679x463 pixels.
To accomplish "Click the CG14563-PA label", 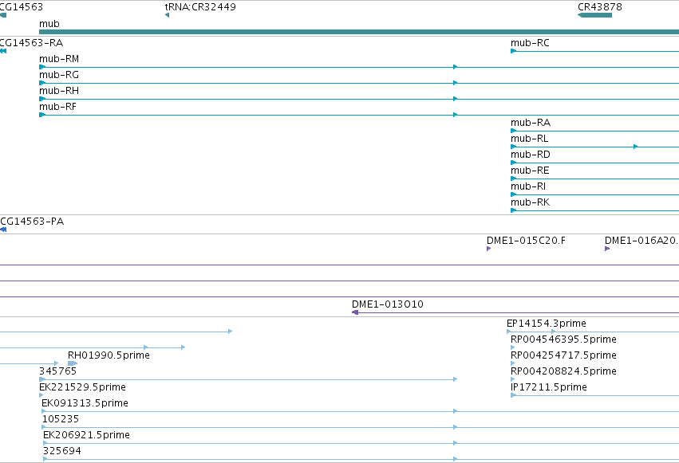I will pos(32,222).
